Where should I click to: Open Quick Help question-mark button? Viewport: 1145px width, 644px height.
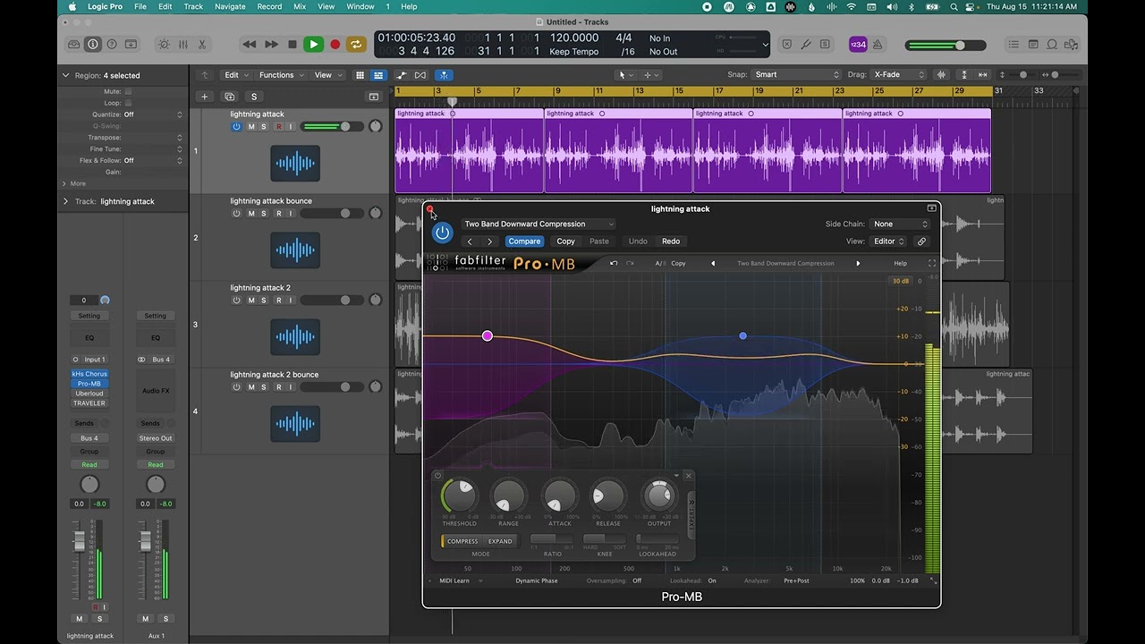click(x=112, y=44)
